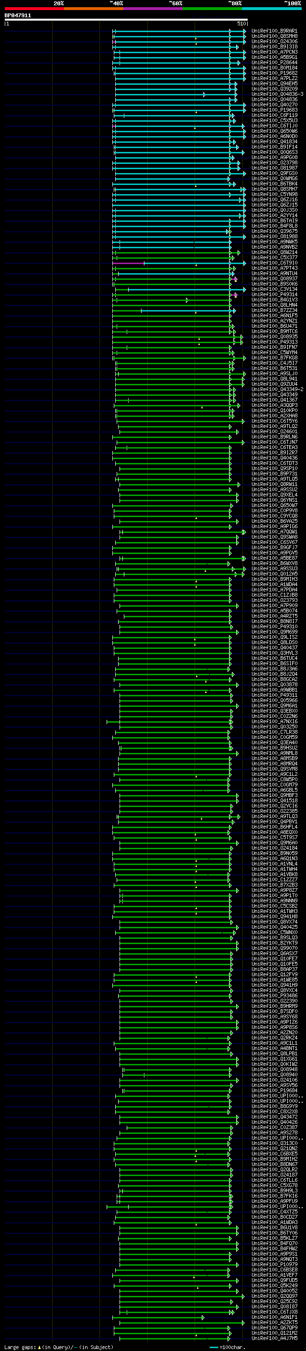
Task: Choose hit UniRef100_P19682
Action: tap(274, 73)
